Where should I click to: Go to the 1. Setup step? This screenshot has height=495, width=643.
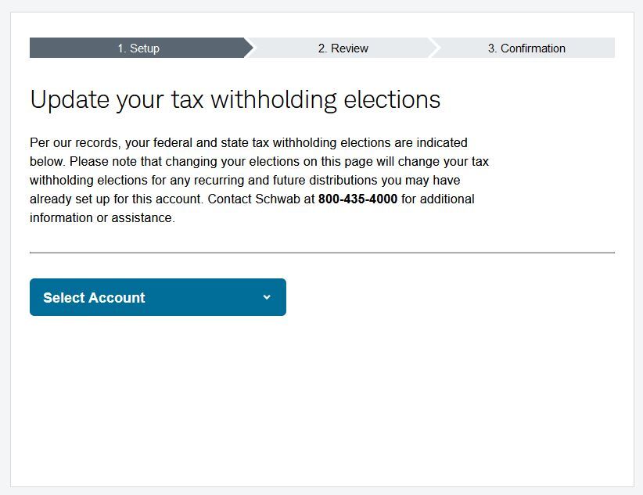(x=138, y=48)
